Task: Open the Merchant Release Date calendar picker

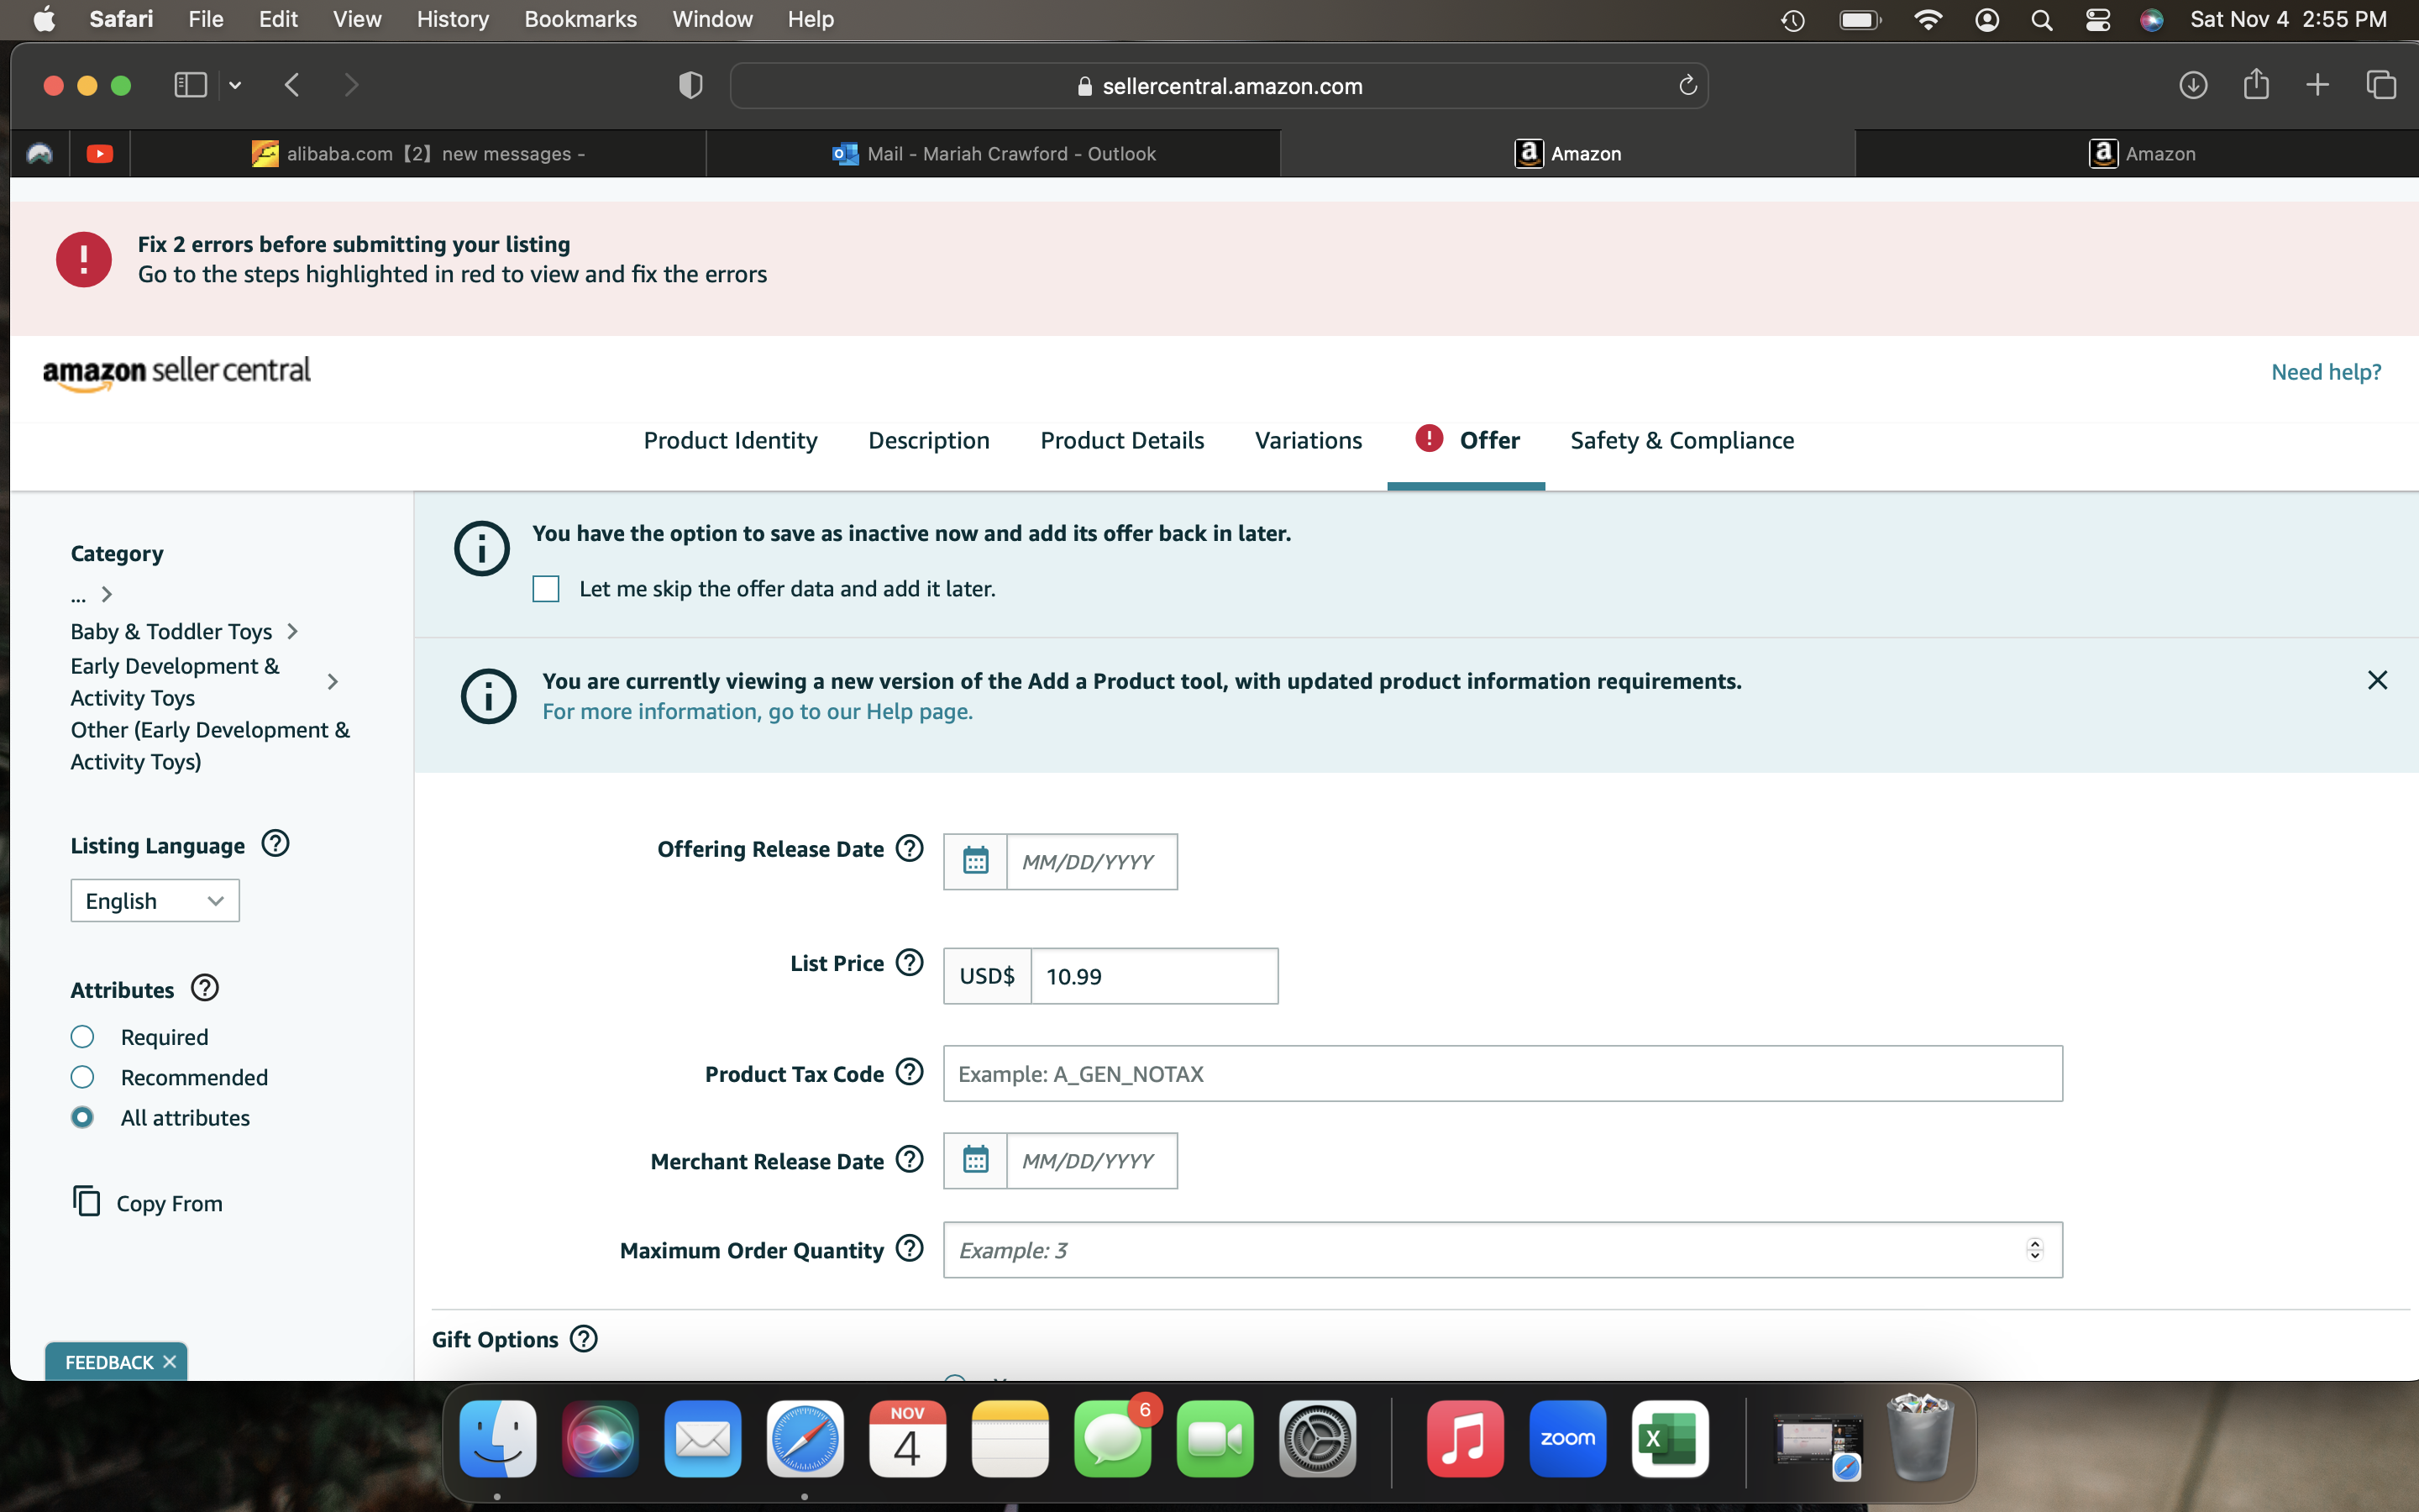Action: click(x=974, y=1160)
